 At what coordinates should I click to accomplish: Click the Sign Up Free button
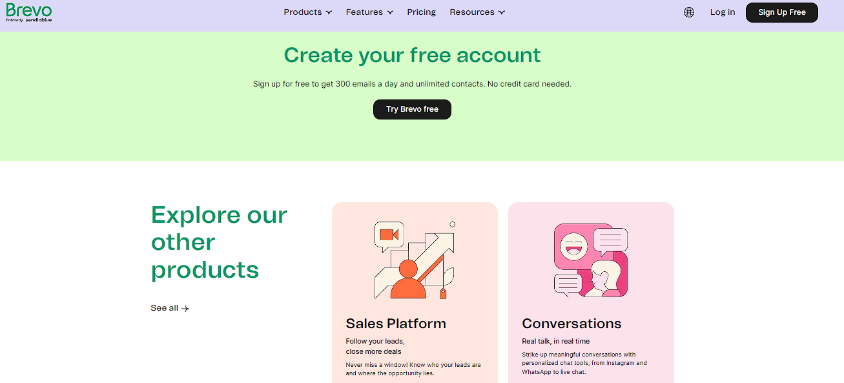coord(782,12)
